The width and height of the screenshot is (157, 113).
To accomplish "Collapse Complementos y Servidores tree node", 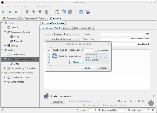I will point(2,73).
